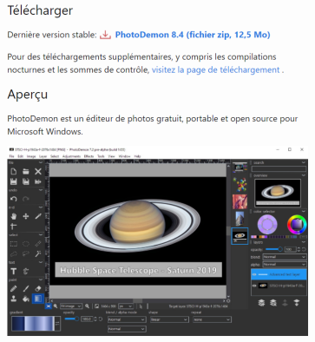Click the Save disk icon
Screen dimensions: 315x342
click(14, 181)
